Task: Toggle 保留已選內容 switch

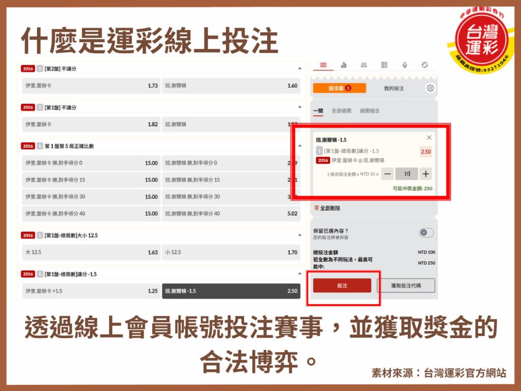Action: click(x=426, y=233)
